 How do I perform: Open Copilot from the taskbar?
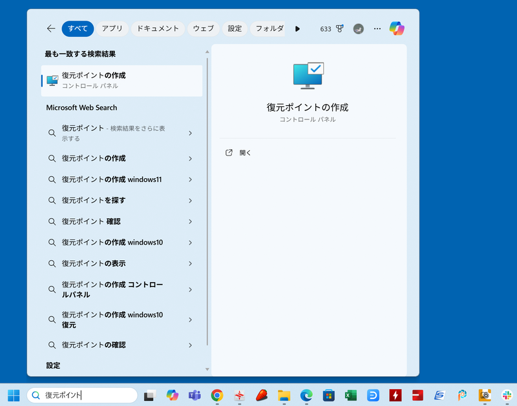click(x=173, y=395)
